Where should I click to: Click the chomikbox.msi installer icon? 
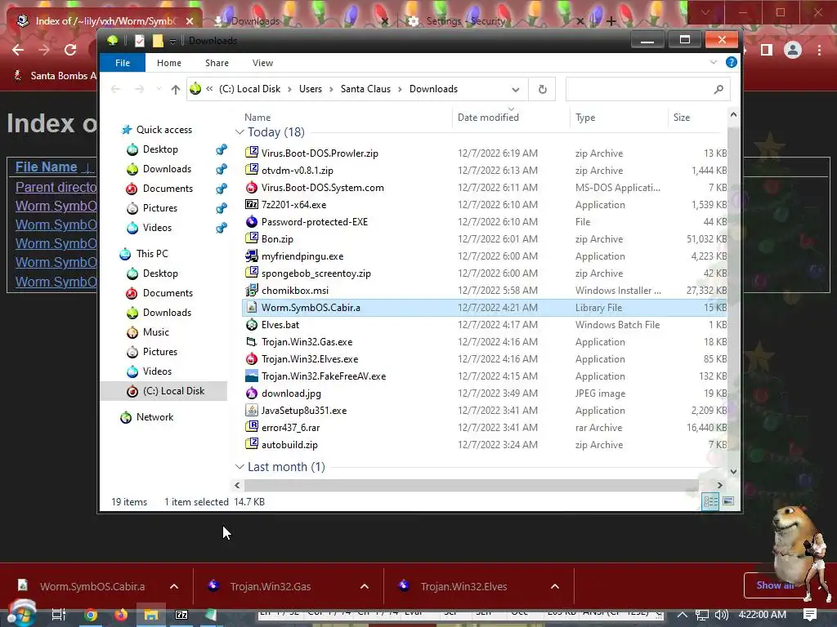tap(252, 290)
